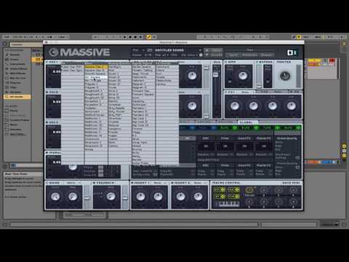Click macro control knob 1
Viewport: 349px width, 262px height.
tap(249, 190)
